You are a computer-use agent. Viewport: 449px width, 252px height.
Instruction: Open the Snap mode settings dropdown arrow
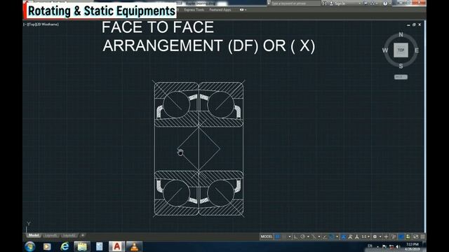[290, 237]
